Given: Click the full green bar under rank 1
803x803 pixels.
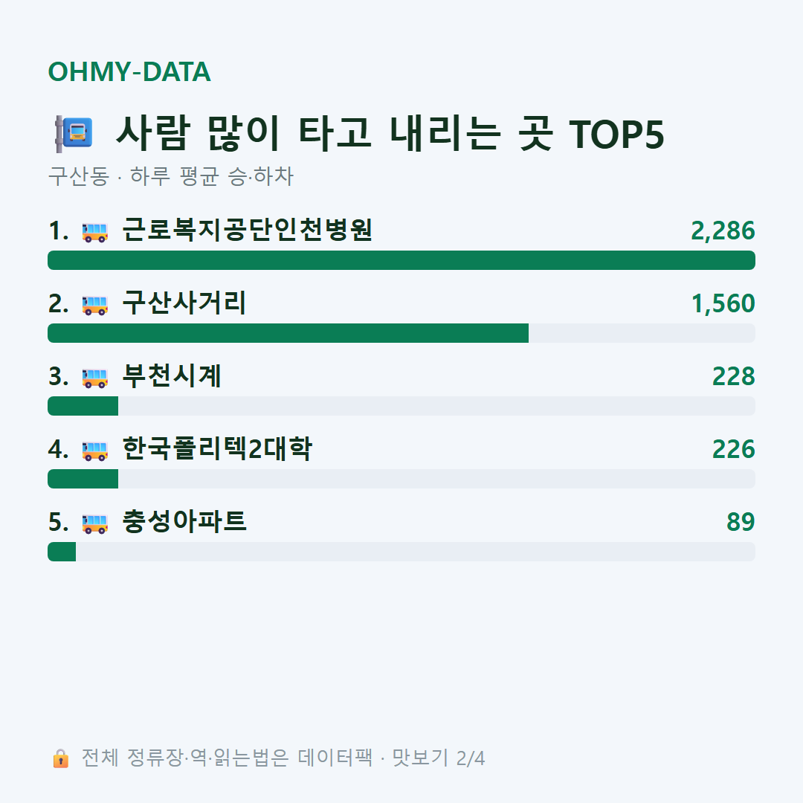Looking at the screenshot, I should (401, 260).
